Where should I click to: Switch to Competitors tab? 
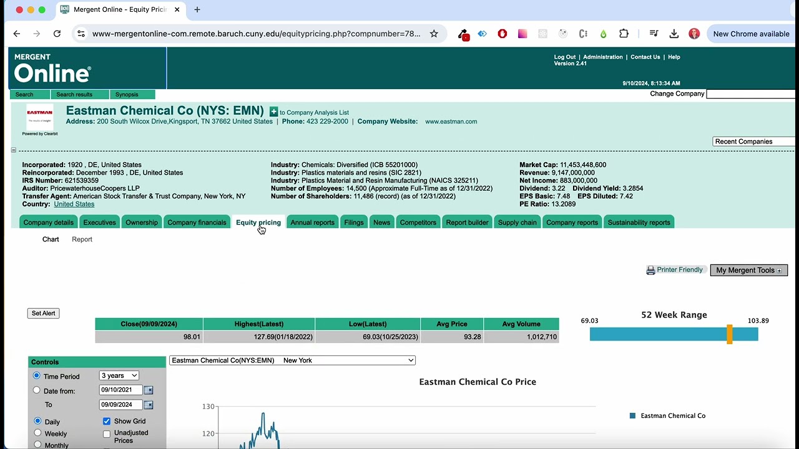(x=418, y=222)
